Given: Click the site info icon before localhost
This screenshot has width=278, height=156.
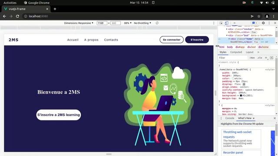Looking at the screenshot, I should click(26, 16).
